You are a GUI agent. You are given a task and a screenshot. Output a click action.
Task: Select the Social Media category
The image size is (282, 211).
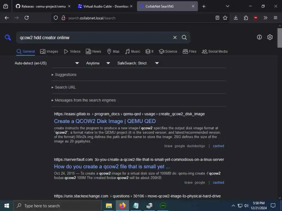[215, 51]
